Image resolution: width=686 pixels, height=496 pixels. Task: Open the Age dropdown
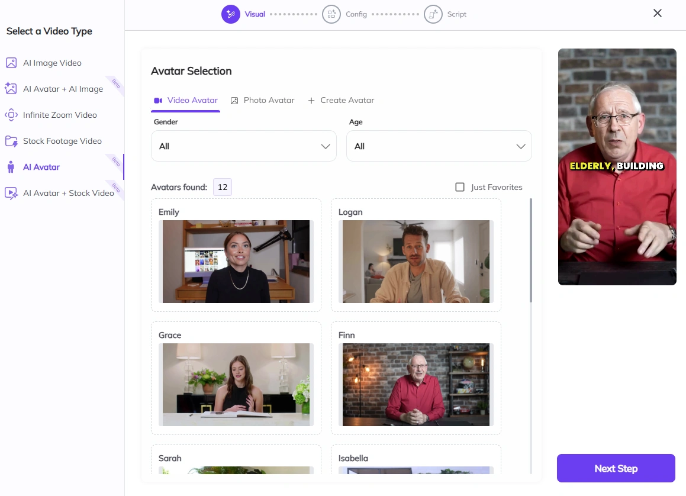(439, 146)
